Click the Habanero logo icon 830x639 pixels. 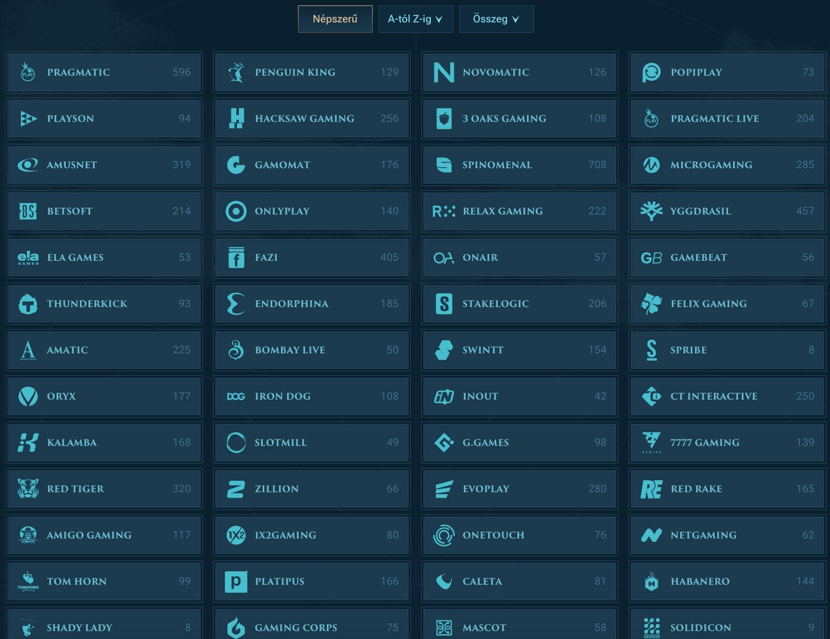click(651, 581)
